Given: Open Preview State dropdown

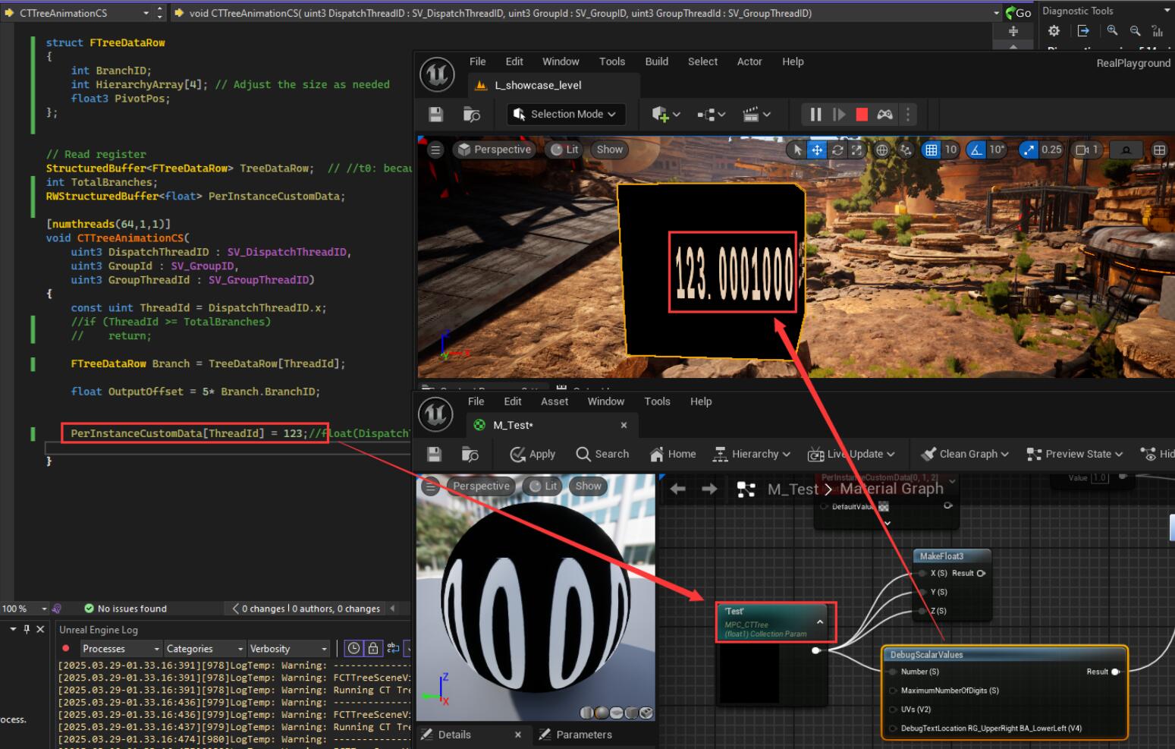Looking at the screenshot, I should coord(1074,454).
